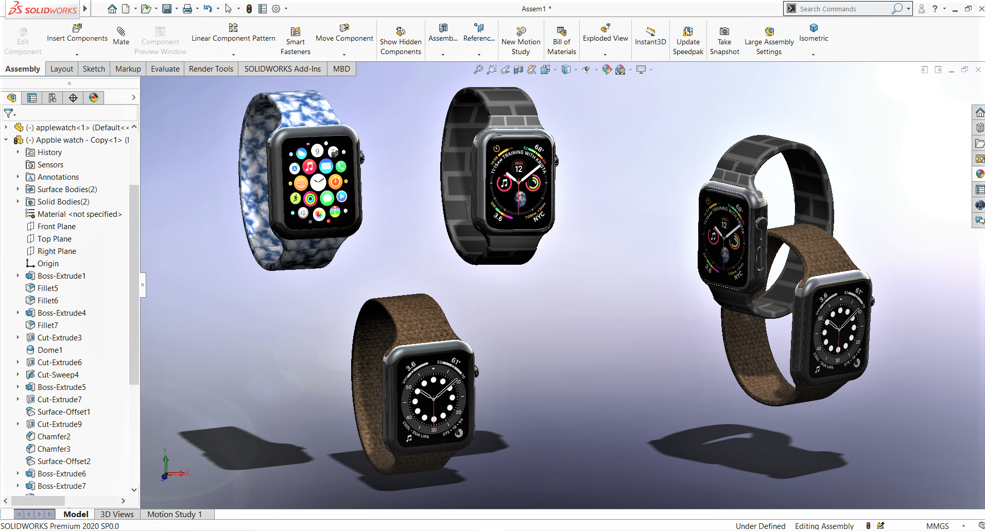Start a New Motion Study
Screen dimensions: 985x531
click(x=521, y=41)
